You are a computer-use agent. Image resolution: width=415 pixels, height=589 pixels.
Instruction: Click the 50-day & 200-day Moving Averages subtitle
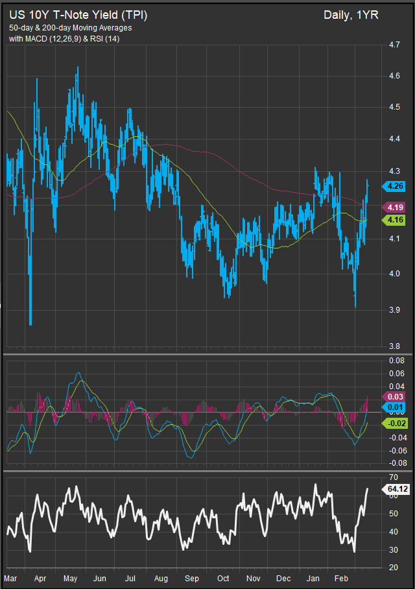70,29
